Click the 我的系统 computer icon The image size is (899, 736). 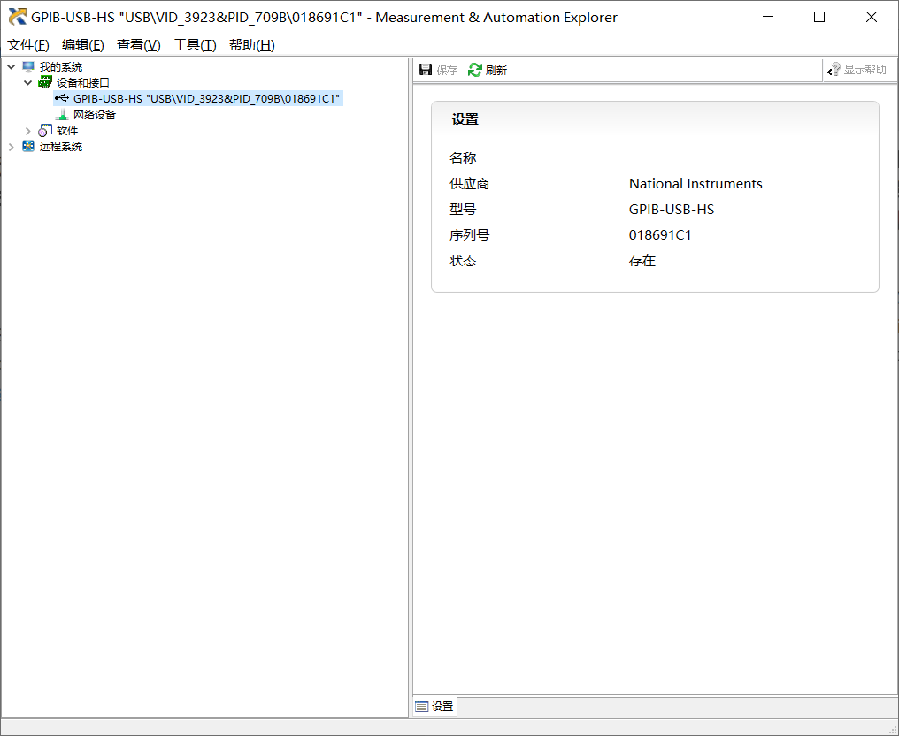click(x=27, y=65)
